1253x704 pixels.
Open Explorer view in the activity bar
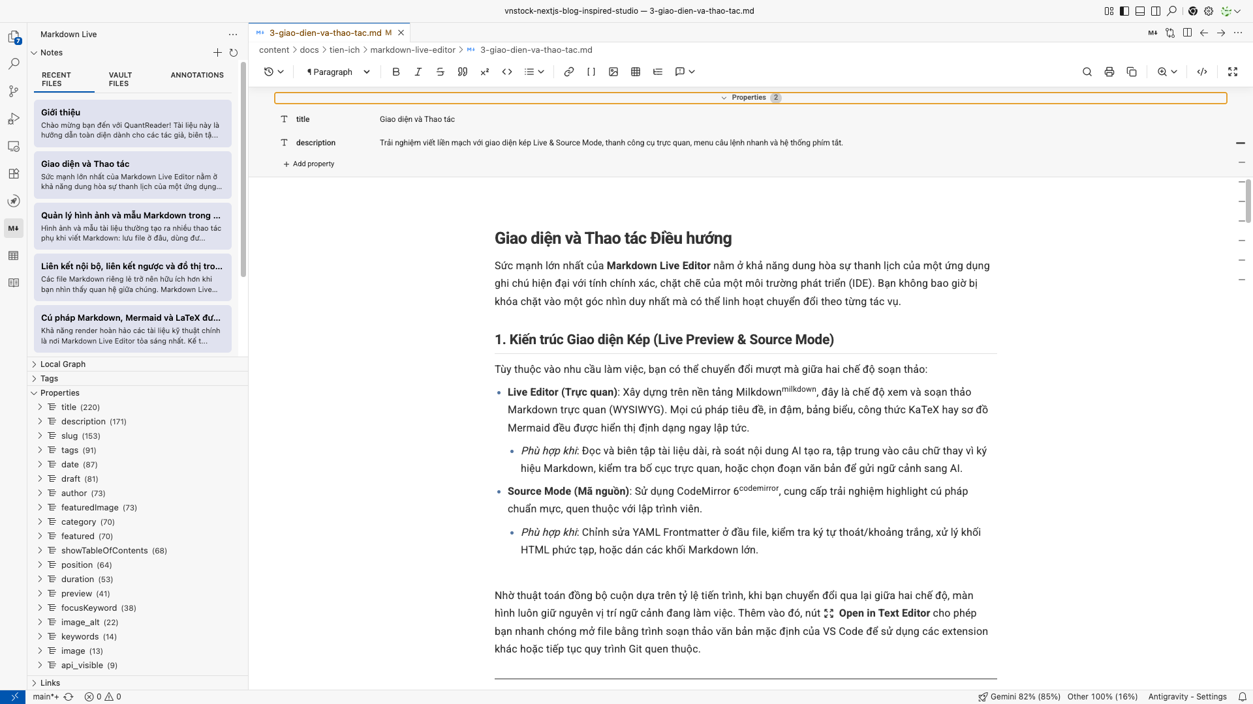click(x=14, y=37)
